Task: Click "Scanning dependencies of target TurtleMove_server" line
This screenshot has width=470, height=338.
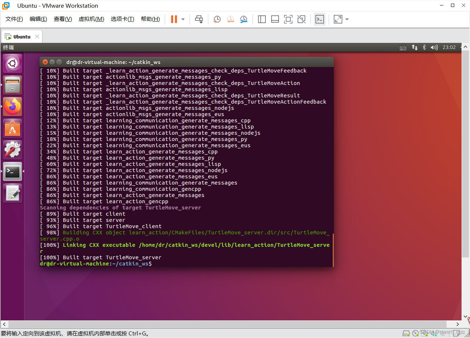Action: (120, 208)
